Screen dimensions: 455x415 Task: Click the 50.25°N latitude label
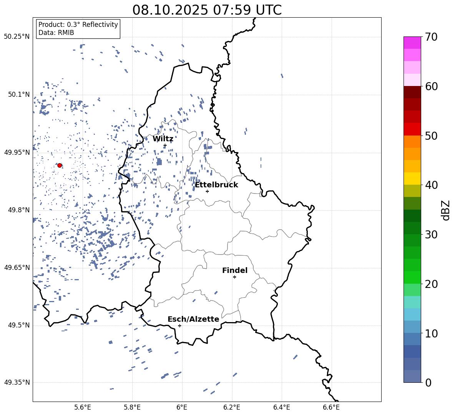(17, 37)
